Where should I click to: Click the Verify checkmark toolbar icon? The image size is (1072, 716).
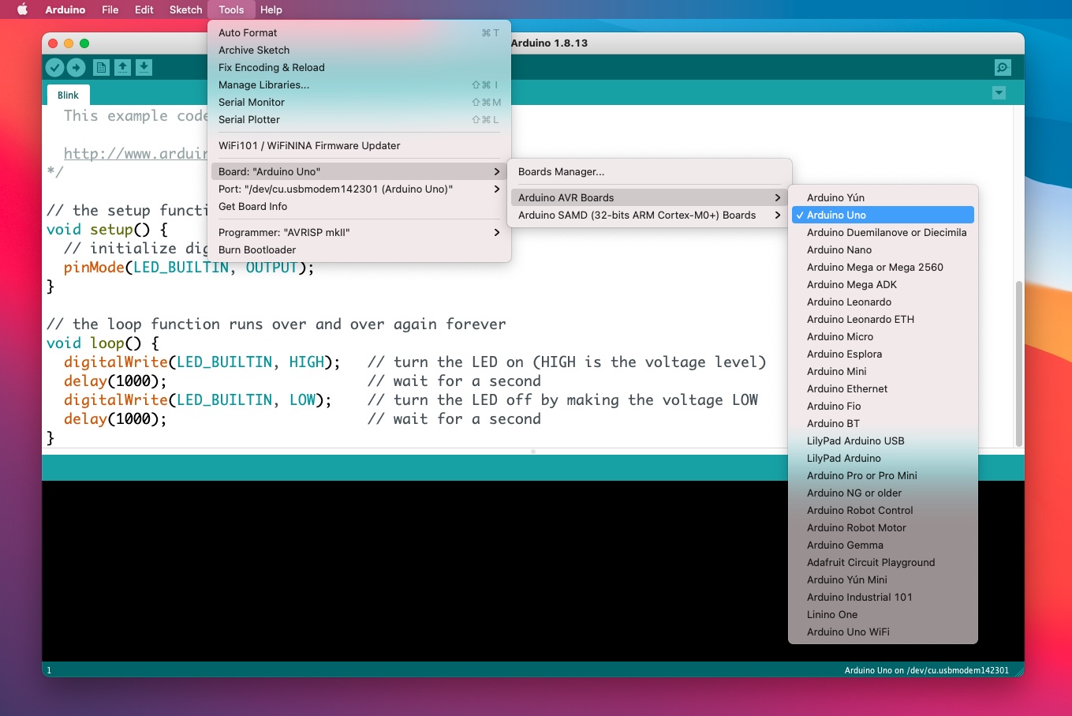(x=54, y=68)
